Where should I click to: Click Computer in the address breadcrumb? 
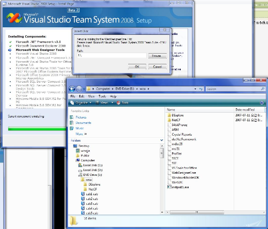[x=103, y=89]
